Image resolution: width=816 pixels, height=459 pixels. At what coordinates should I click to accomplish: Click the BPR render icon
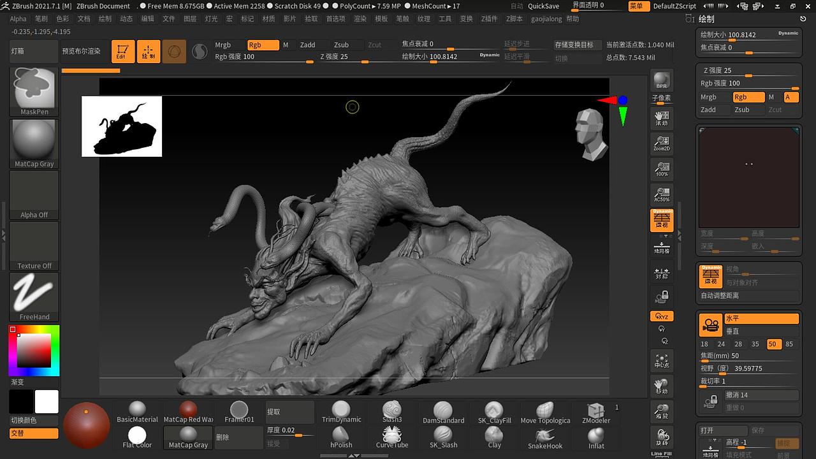tap(661, 80)
